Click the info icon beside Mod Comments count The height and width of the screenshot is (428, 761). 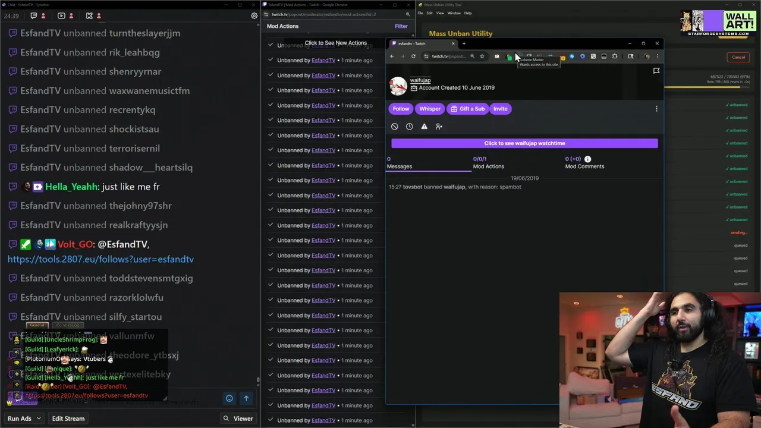point(587,159)
